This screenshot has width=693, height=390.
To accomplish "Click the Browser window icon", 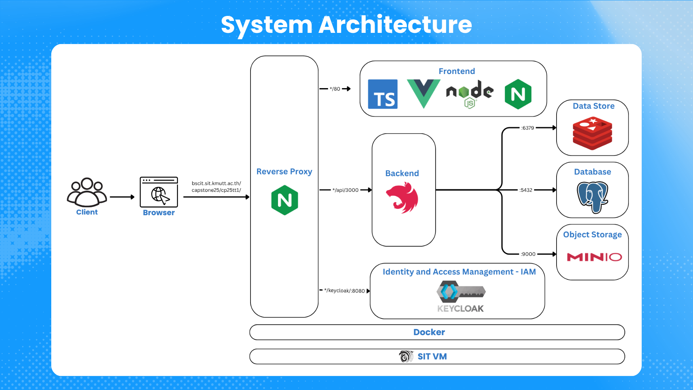I will point(159,192).
